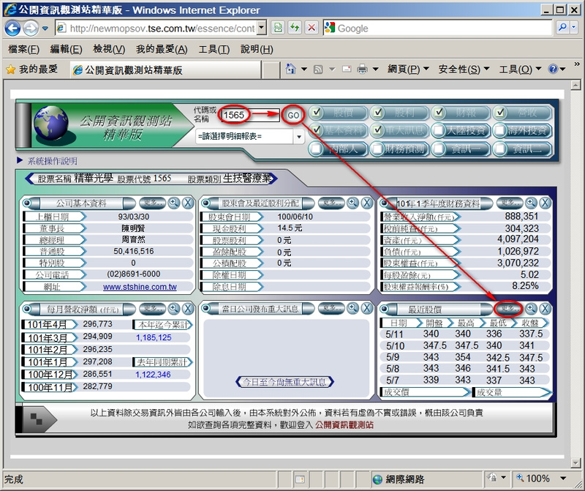Expand the address bar URL dropdown arrow

(x=262, y=28)
